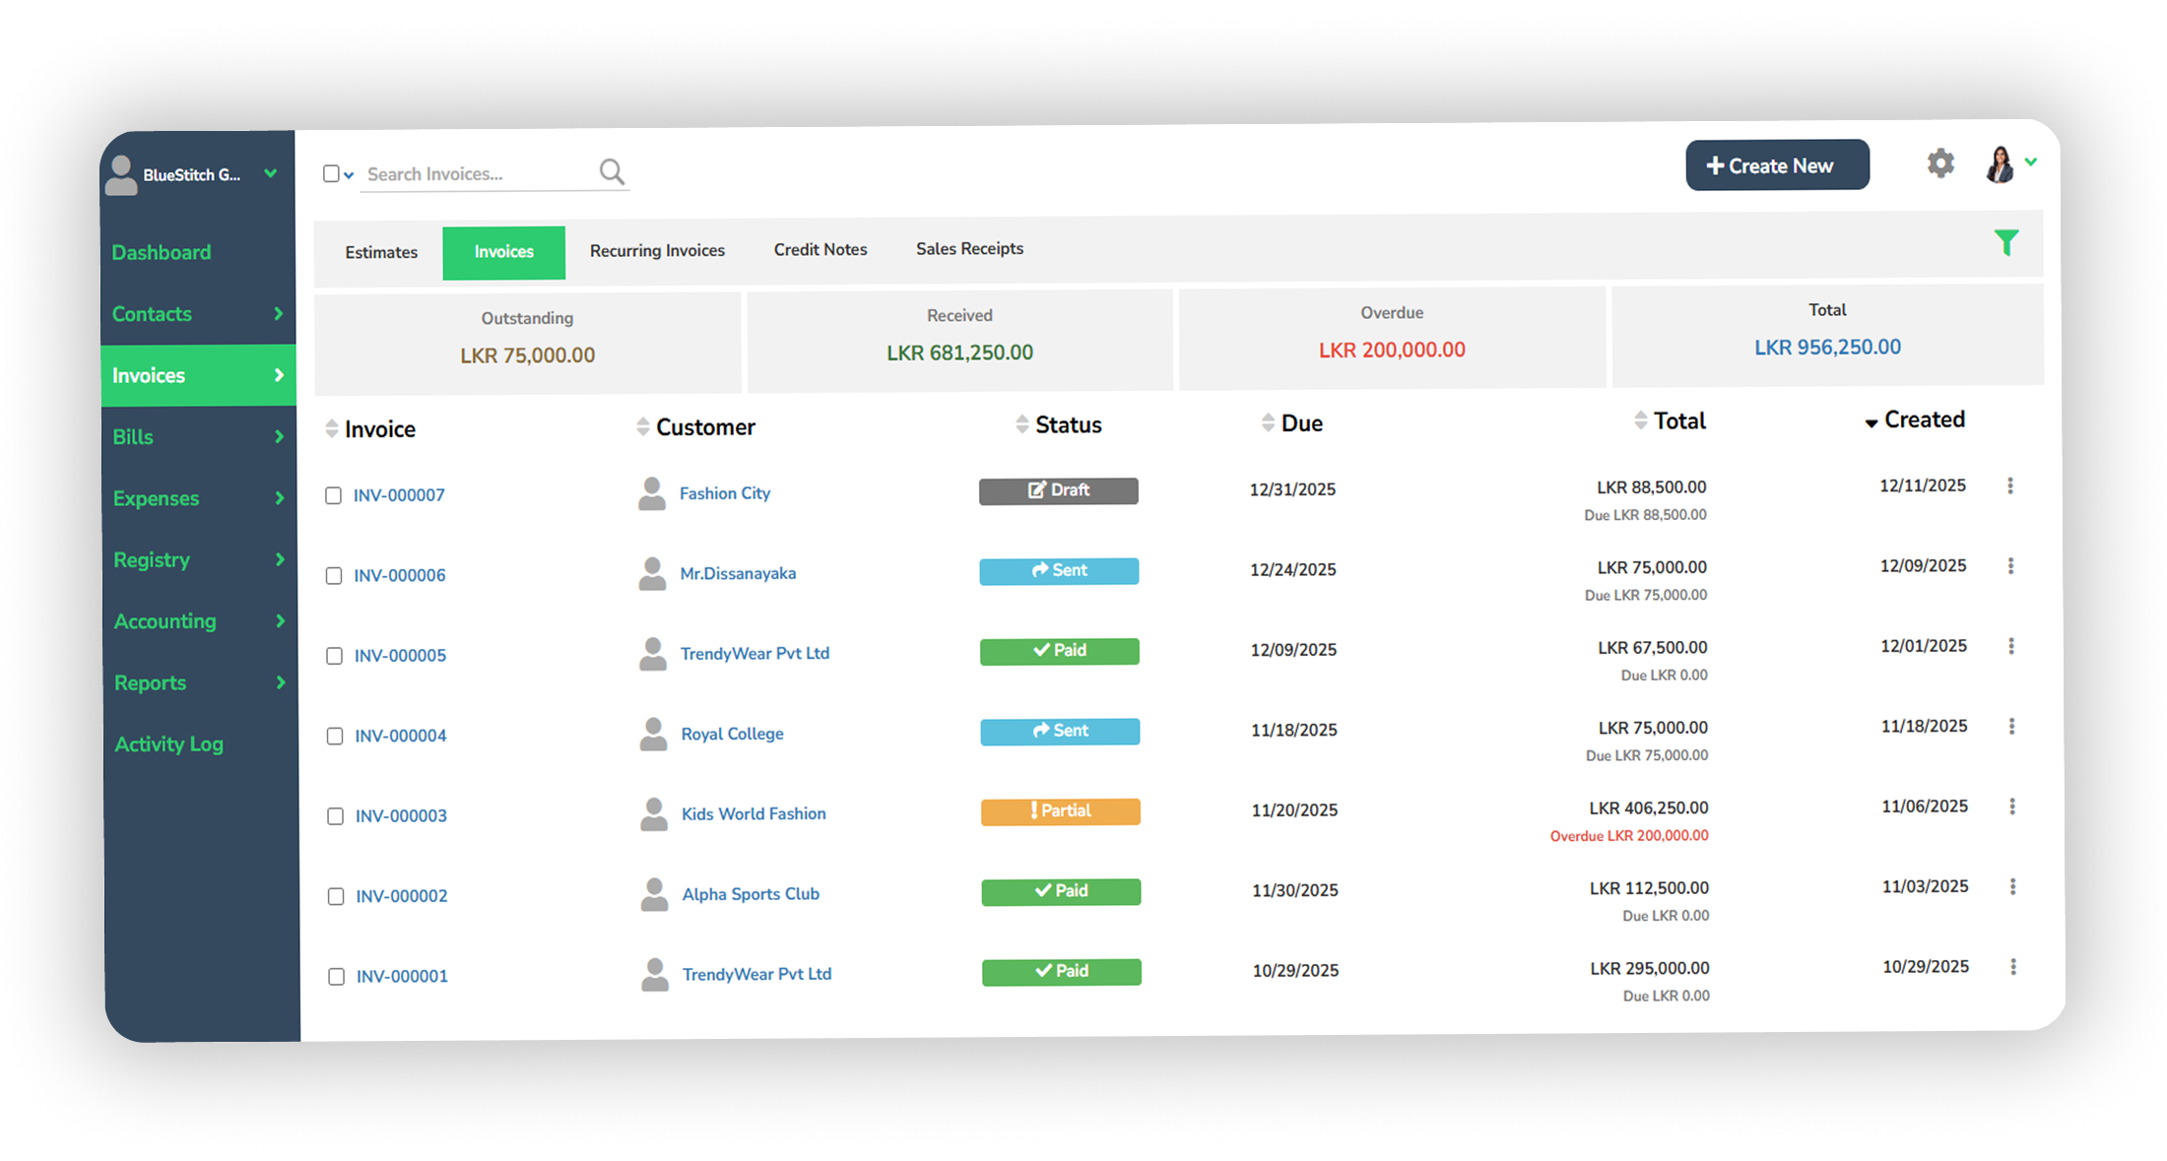Click the user profile picture at top right
Image resolution: width=2167 pixels, height=1161 pixels.
point(1999,163)
